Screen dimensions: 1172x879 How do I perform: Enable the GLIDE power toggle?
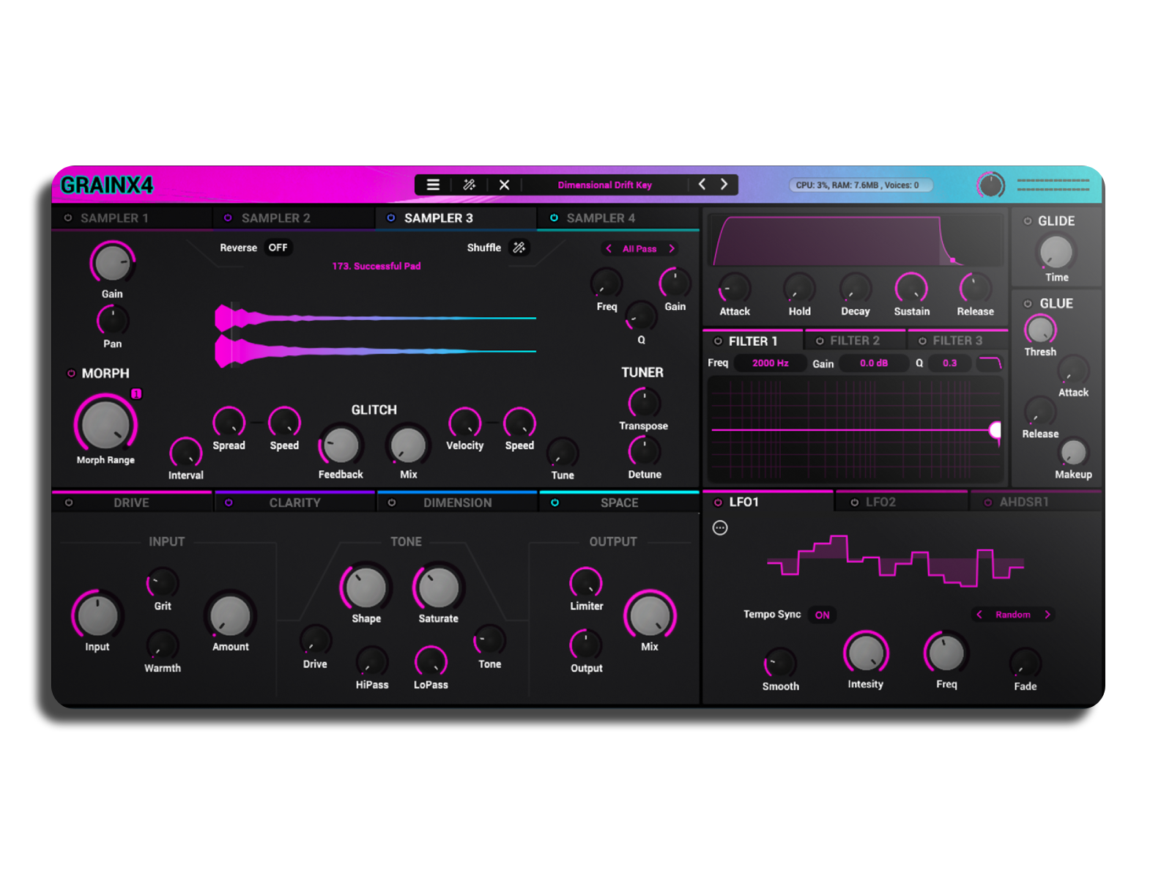point(1028,221)
